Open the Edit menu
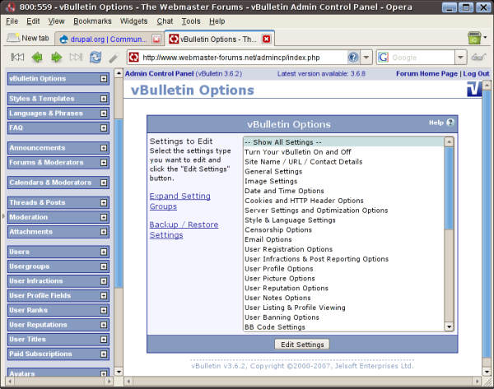 pos(33,21)
